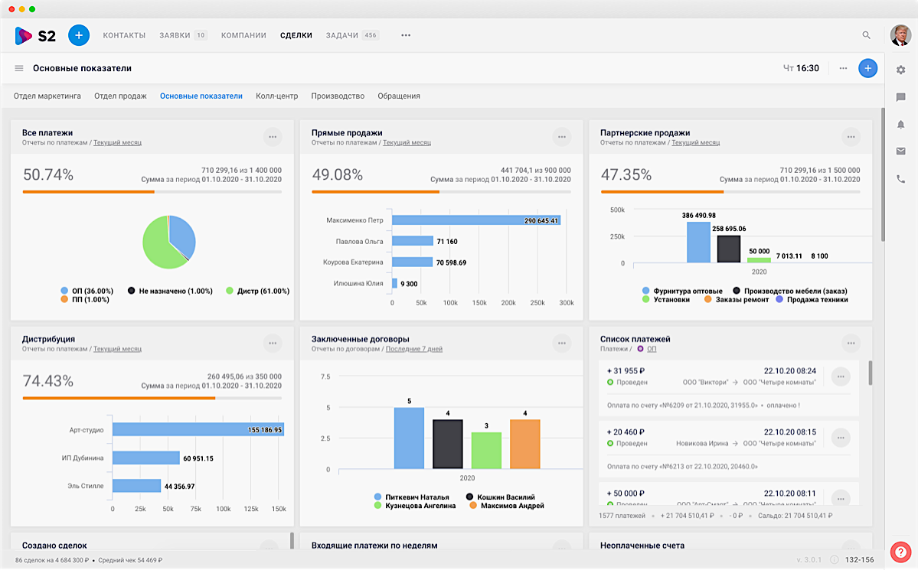Open options menu for Заключенные договоры widget
918x570 pixels.
click(x=561, y=343)
